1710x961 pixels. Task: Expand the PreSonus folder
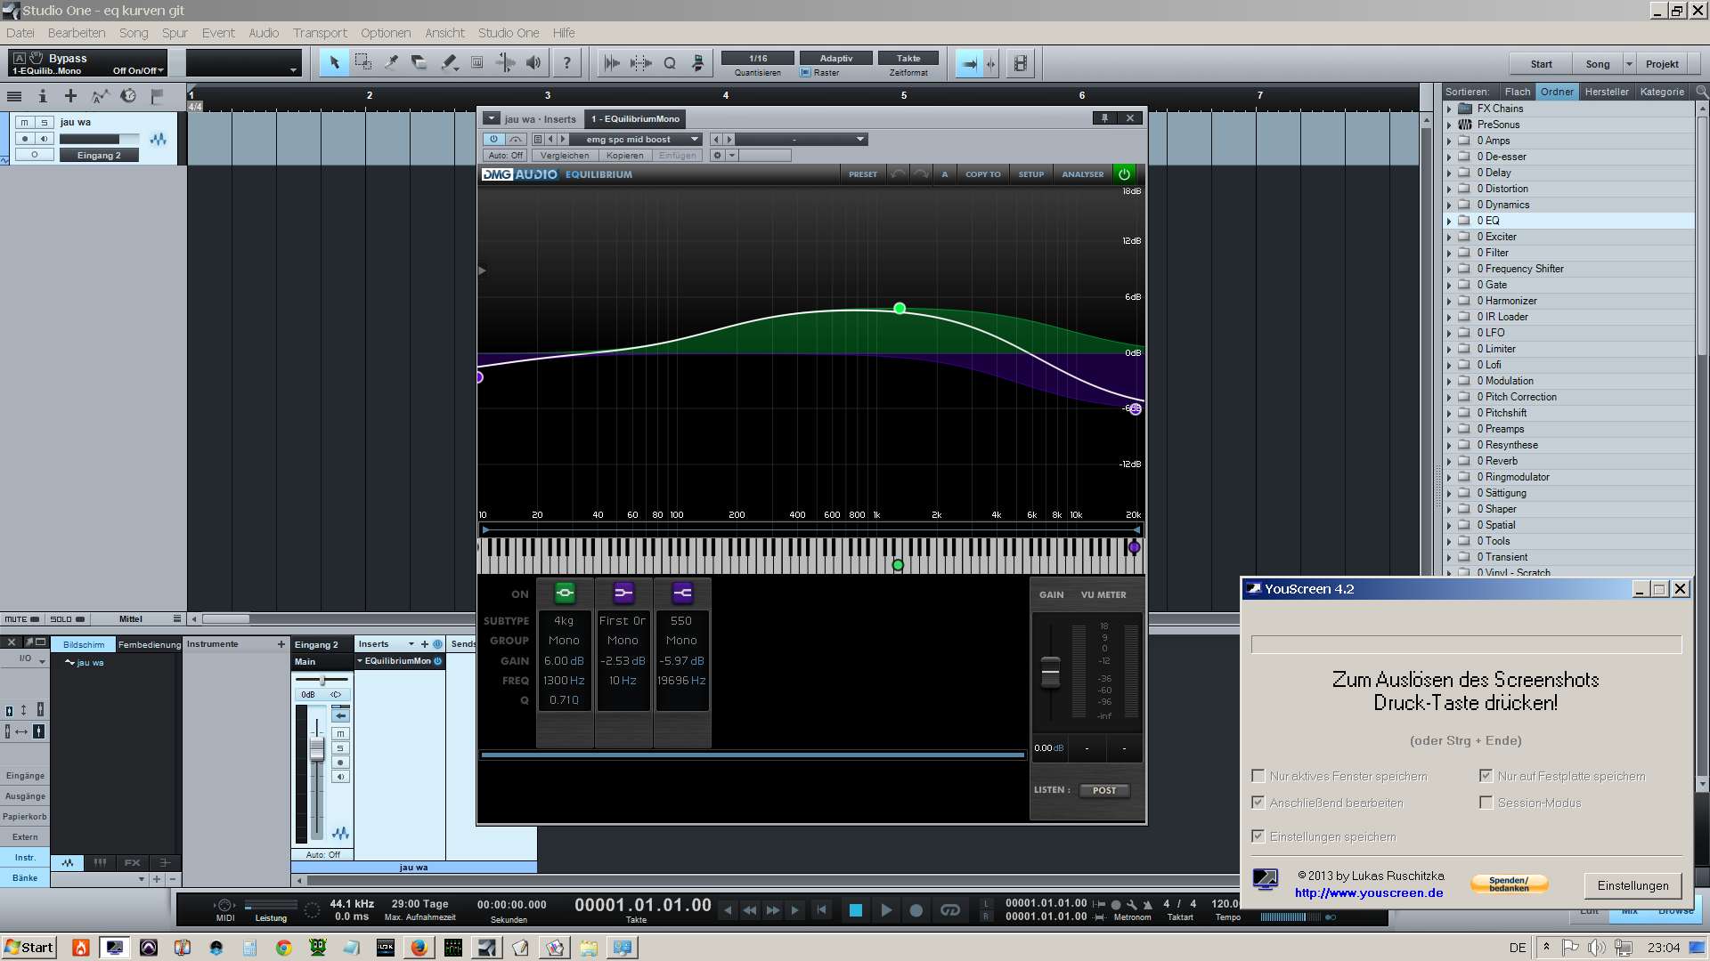coord(1449,125)
